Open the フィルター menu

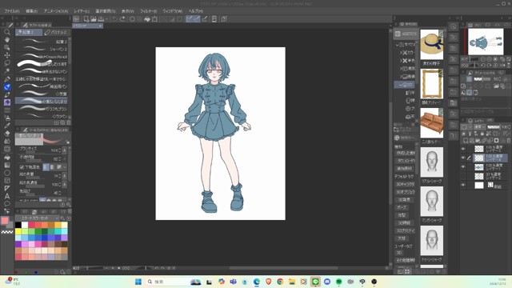pos(149,10)
